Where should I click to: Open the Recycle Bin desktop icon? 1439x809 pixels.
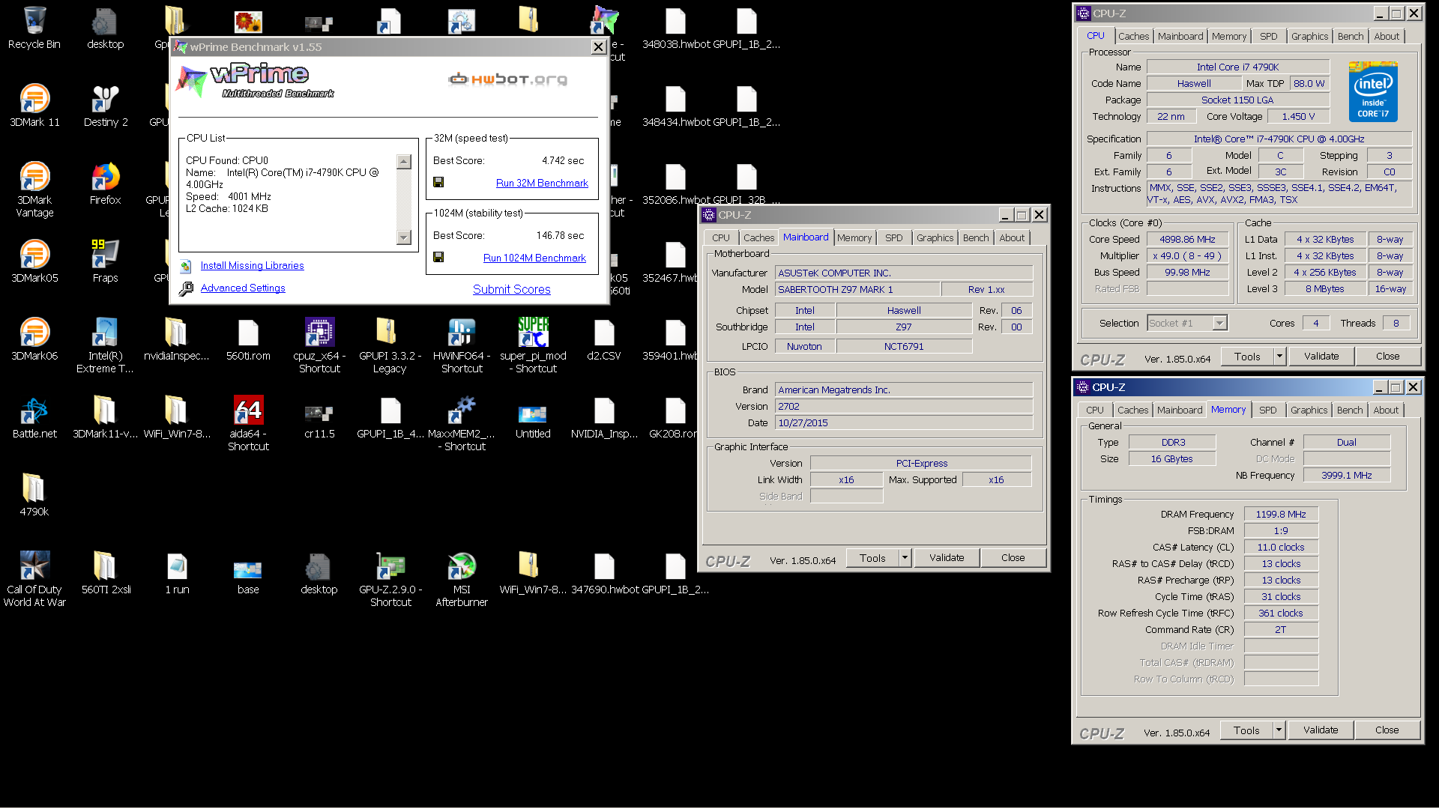click(34, 28)
